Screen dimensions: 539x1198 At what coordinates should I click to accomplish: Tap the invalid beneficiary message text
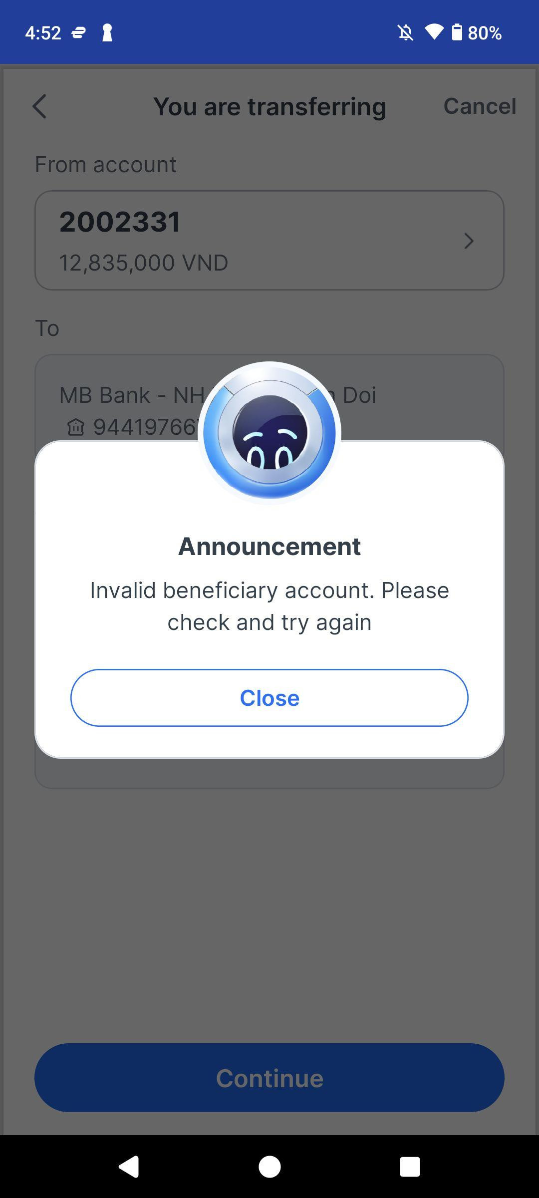tap(269, 606)
